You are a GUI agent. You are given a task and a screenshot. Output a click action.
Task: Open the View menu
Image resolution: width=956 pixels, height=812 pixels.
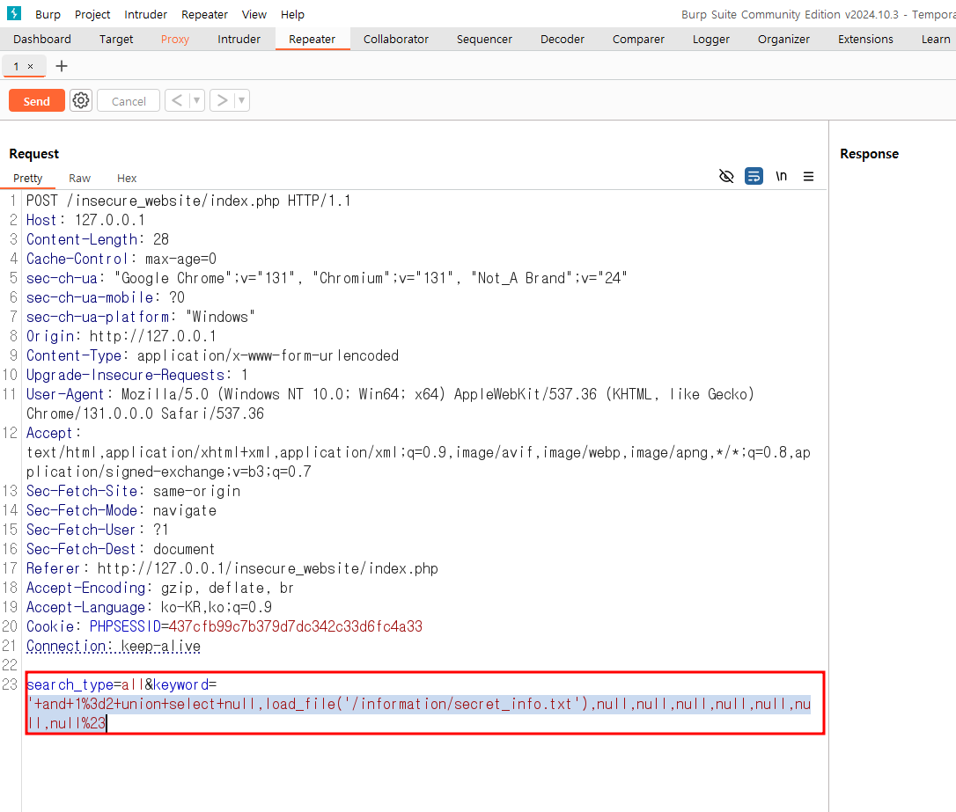[254, 14]
